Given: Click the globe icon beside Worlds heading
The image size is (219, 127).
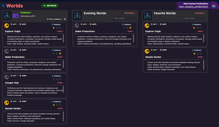Looking at the screenshot, I should click(x=3, y=5).
